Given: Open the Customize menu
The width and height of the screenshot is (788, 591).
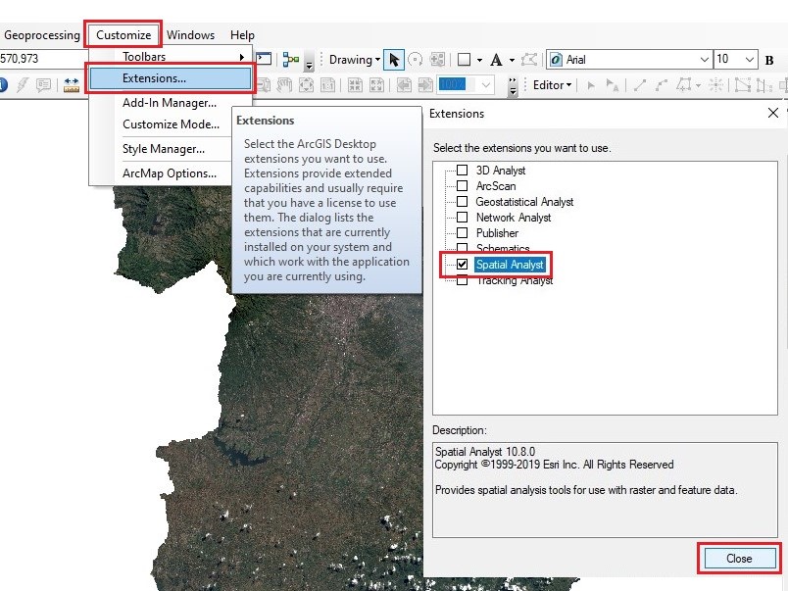Looking at the screenshot, I should tap(123, 35).
